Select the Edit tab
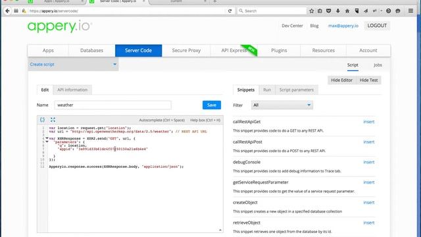This screenshot has height=237, width=421. pos(45,90)
